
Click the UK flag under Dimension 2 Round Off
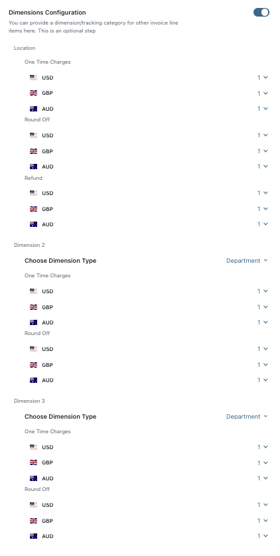click(x=33, y=365)
